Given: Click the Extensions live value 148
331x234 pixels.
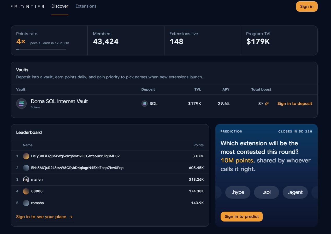Looking at the screenshot, I should click(x=176, y=42).
